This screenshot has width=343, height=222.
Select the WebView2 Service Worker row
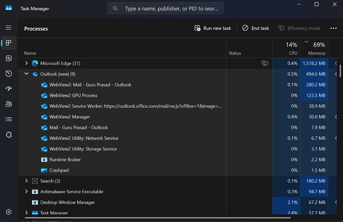(177, 106)
